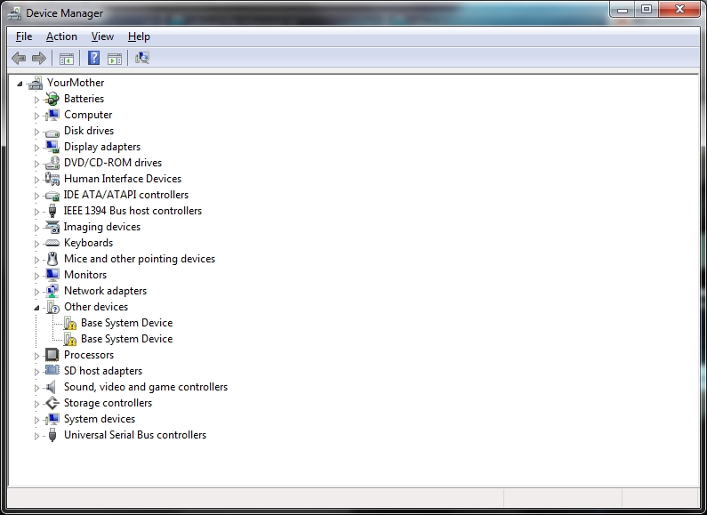Select Mice and other pointing devices label
This screenshot has height=515, width=707.
pos(140,259)
